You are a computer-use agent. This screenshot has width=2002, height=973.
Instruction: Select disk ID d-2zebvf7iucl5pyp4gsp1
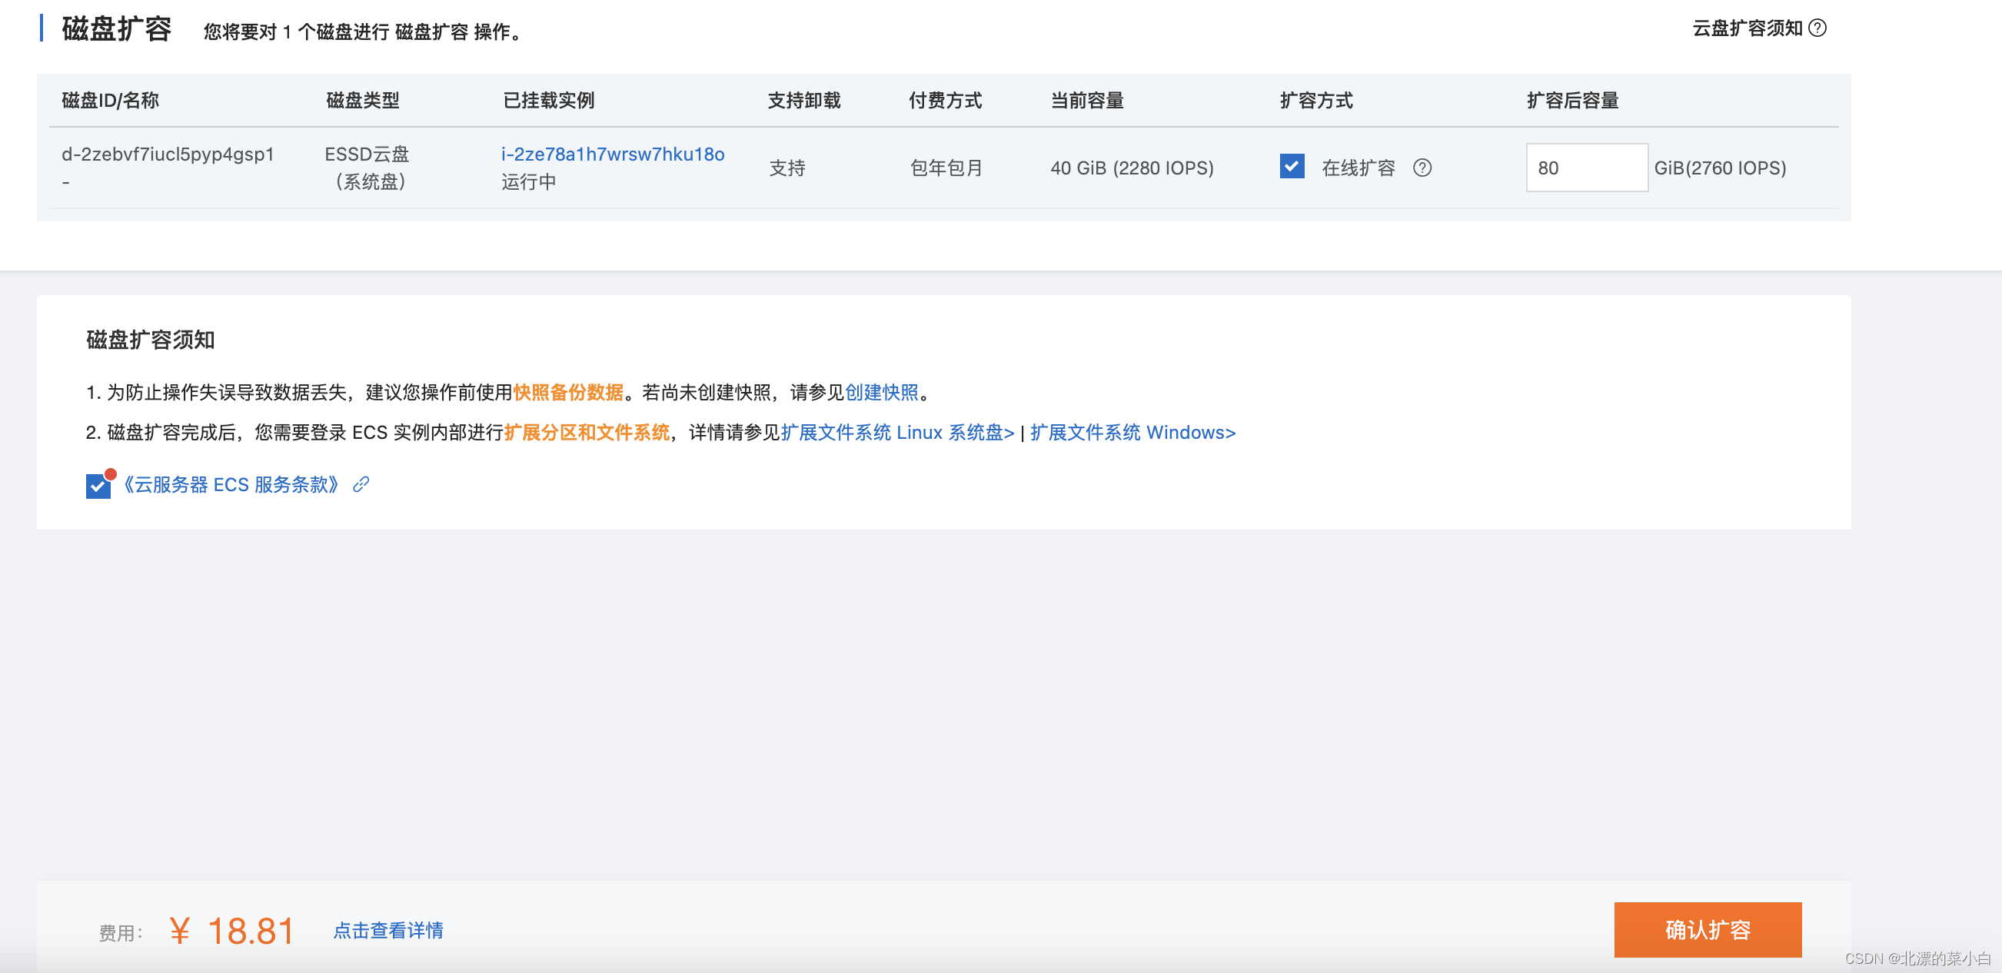(x=168, y=154)
